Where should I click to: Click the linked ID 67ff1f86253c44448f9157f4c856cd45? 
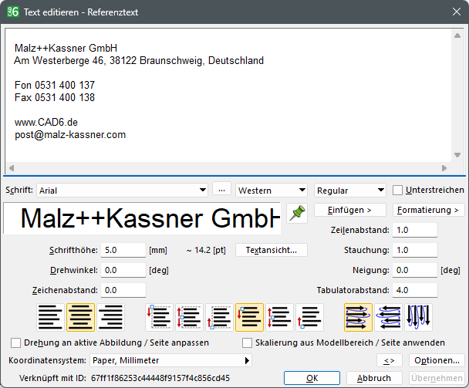pos(160,378)
